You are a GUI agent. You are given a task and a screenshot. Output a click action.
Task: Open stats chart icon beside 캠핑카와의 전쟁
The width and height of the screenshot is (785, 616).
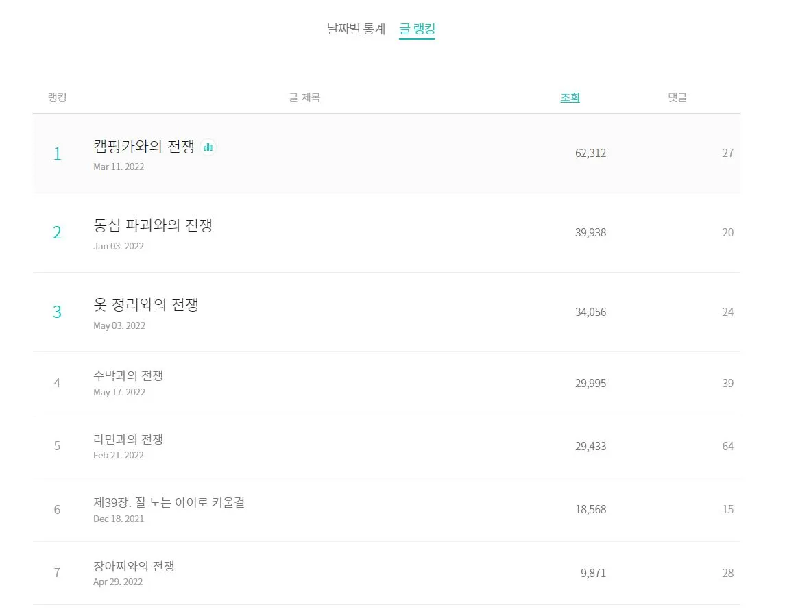click(x=208, y=147)
